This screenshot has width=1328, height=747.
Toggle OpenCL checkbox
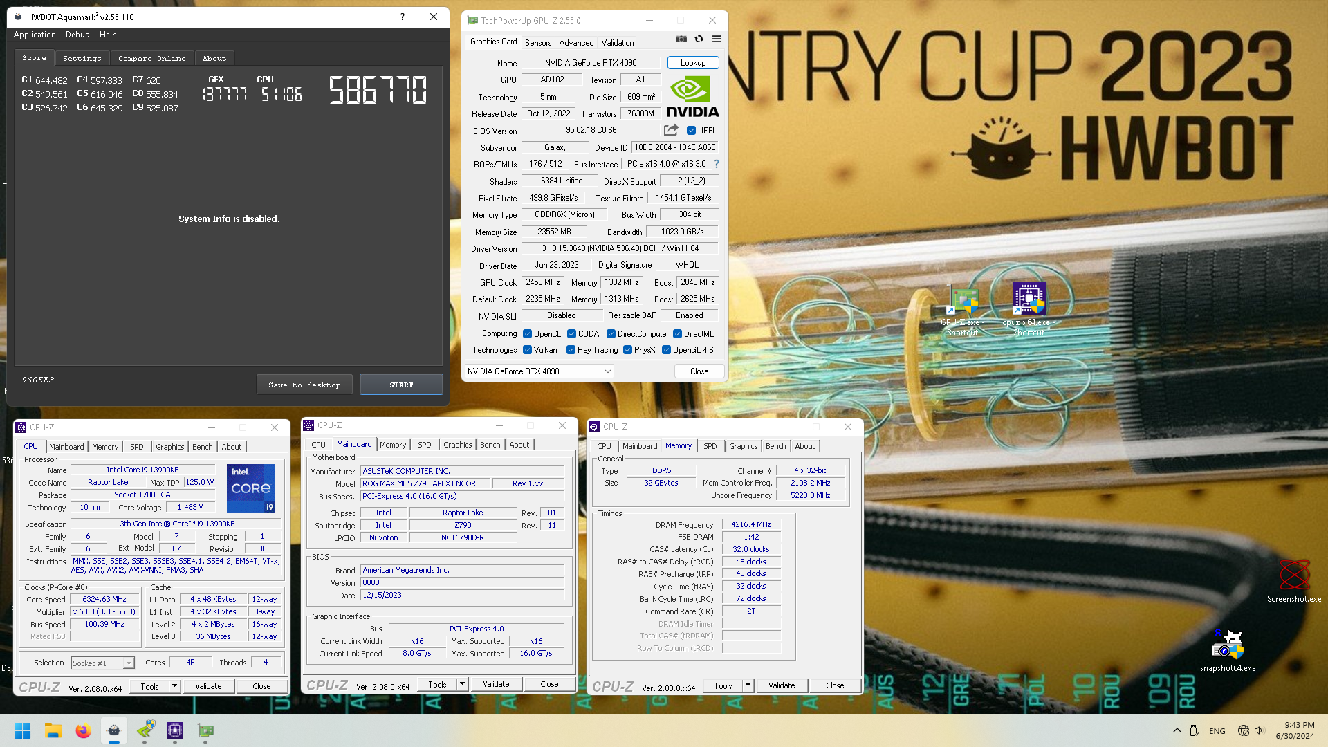(528, 333)
